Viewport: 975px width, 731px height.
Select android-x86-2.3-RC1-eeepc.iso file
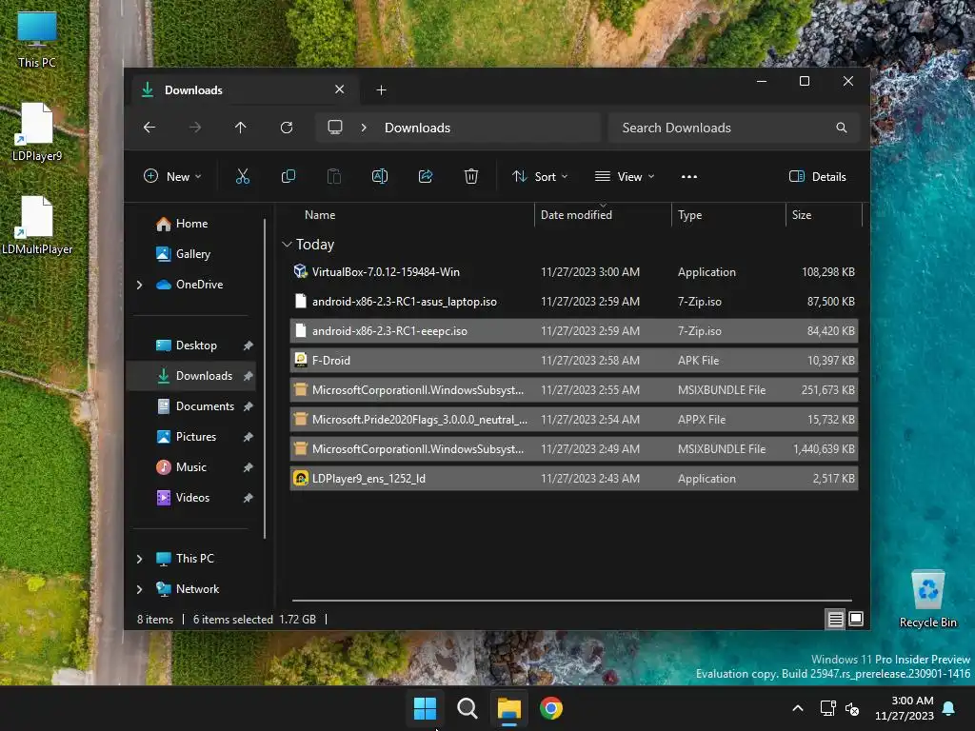click(x=574, y=330)
